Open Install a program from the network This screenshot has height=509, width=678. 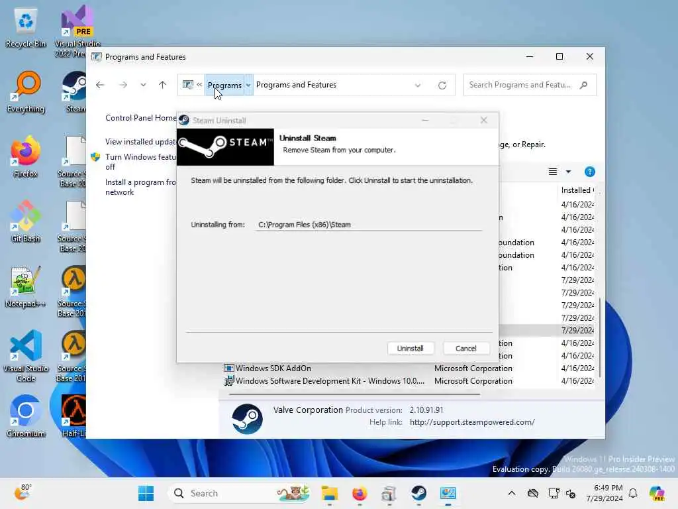[140, 188]
